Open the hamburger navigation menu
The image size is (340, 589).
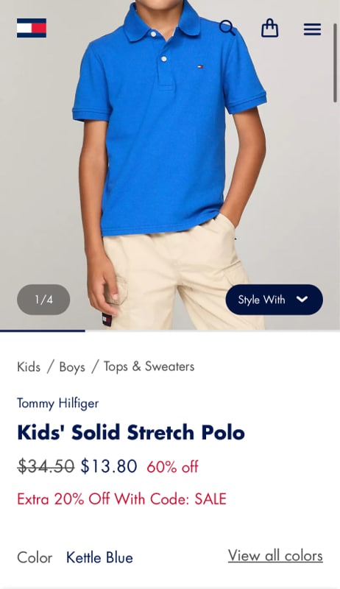(312, 29)
